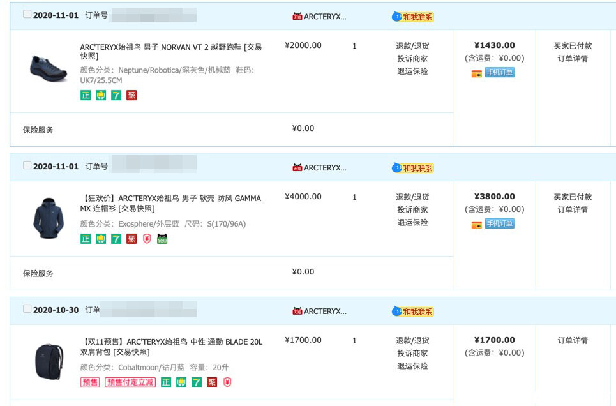Screen dimensions: 616x406
Task: Click the Tmall shop icon on the 2020-10-30 order
Action: 297,312
